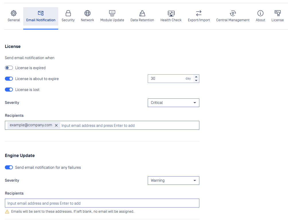
Task: Toggle Send email notification for any failures
Action: (9, 167)
